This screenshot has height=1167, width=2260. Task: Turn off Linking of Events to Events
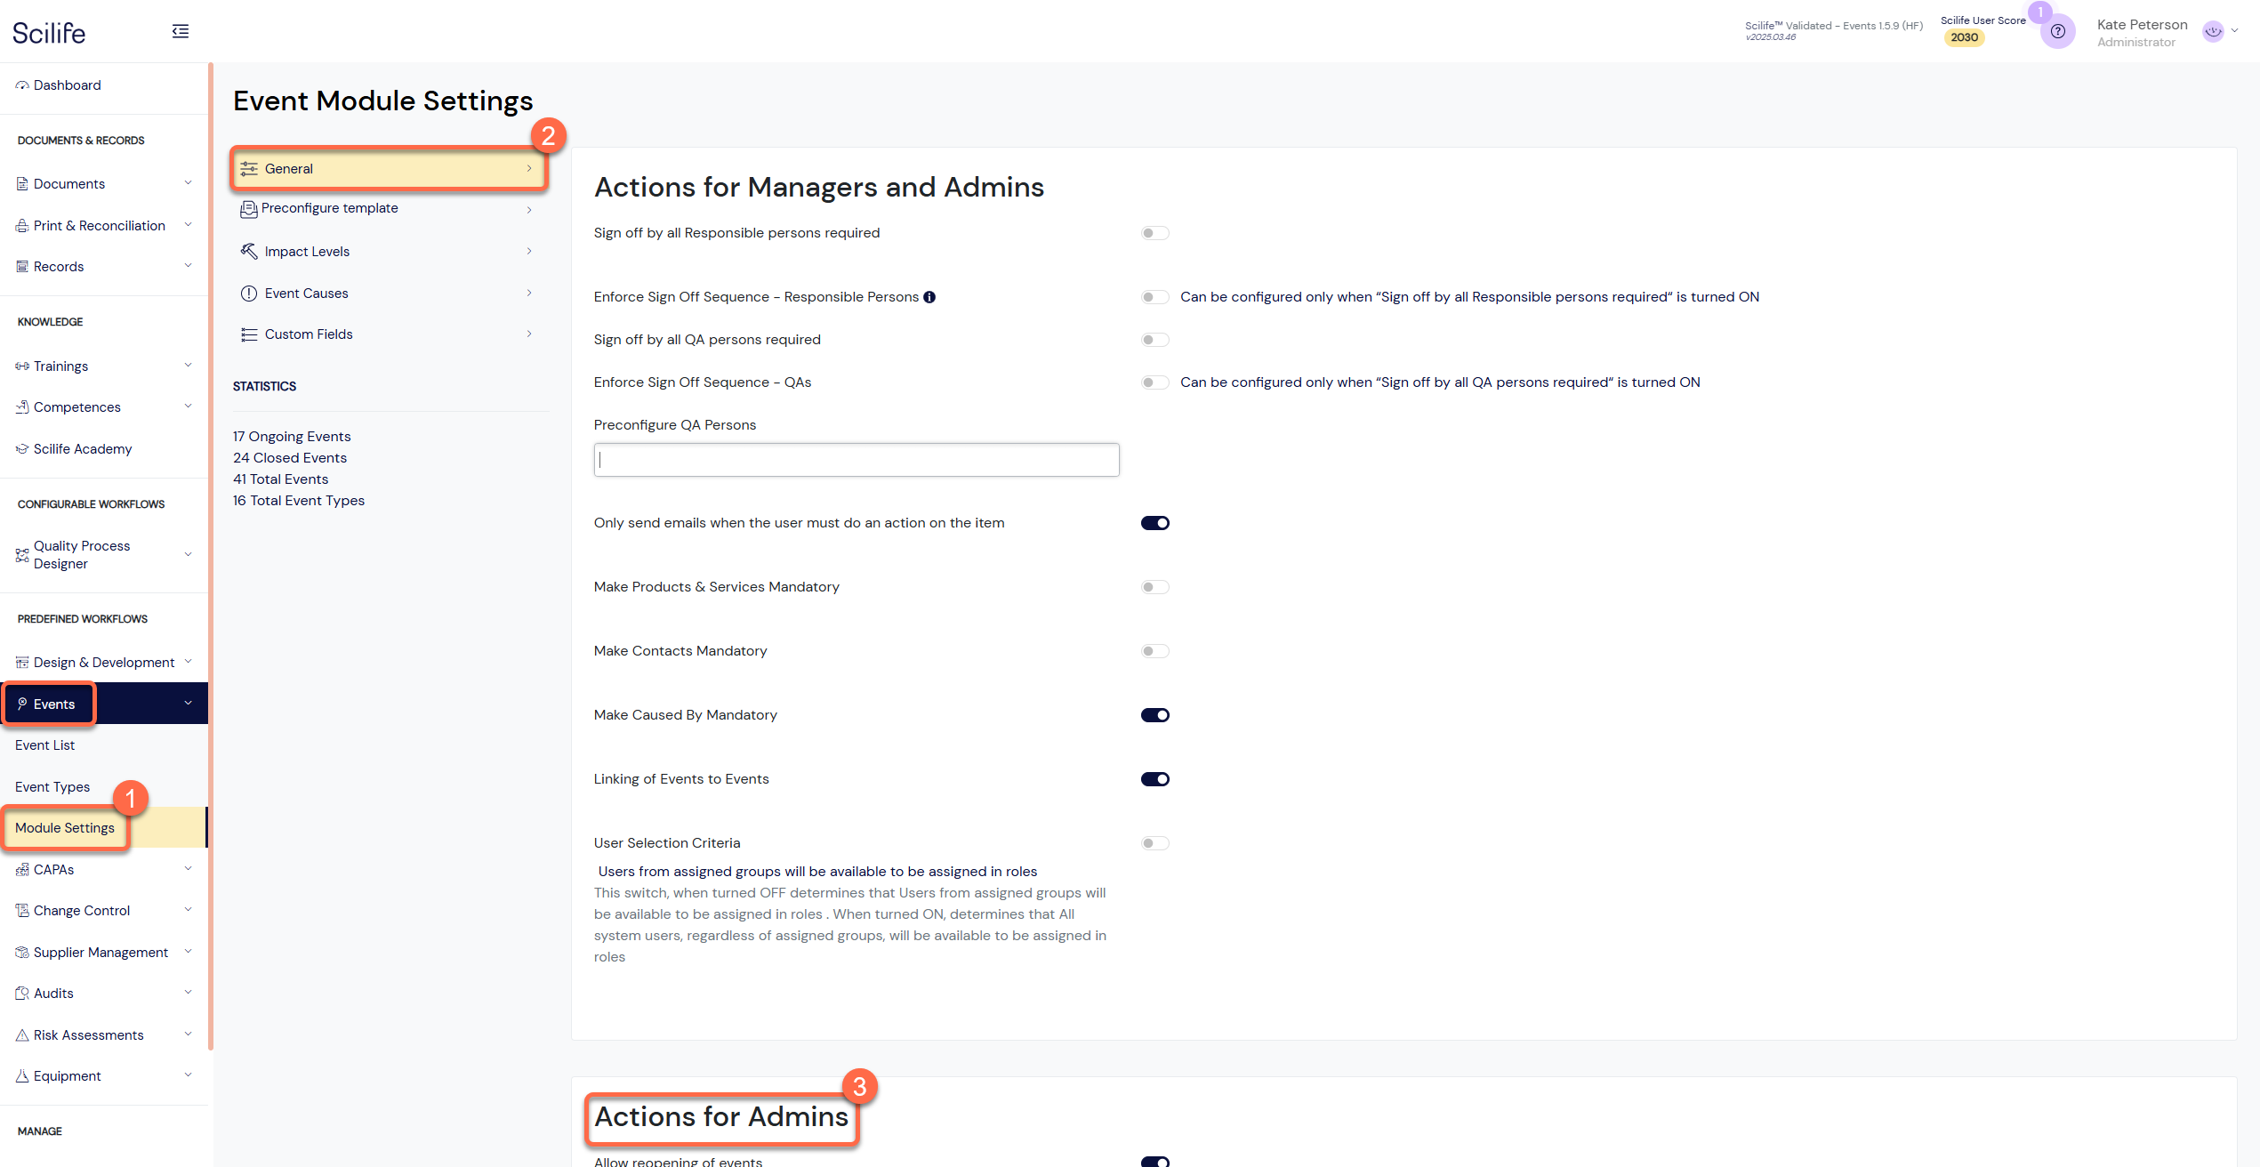point(1154,778)
